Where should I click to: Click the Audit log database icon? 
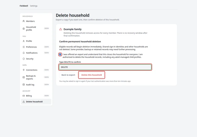pyautogui.click(x=24, y=85)
